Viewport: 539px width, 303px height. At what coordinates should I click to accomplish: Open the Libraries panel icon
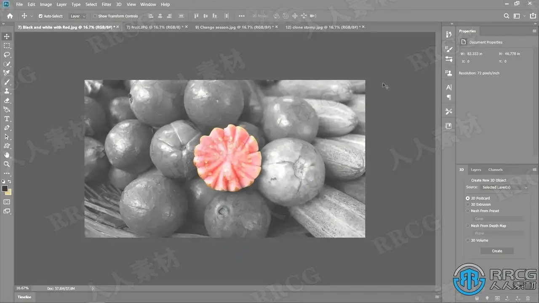[x=448, y=126]
